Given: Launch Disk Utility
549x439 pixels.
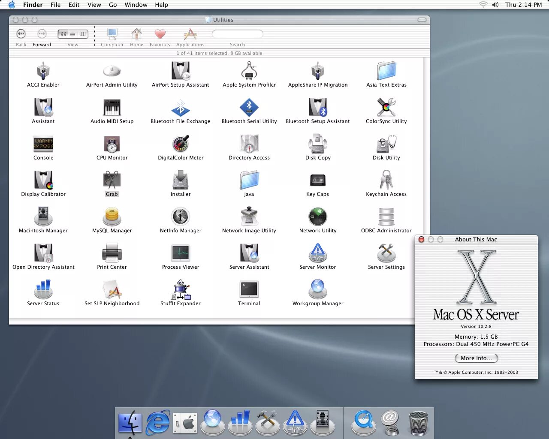Looking at the screenshot, I should click(385, 144).
